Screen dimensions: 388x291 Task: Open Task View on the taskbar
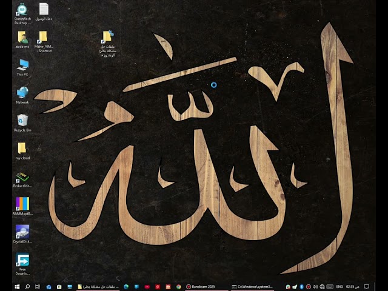38,287
